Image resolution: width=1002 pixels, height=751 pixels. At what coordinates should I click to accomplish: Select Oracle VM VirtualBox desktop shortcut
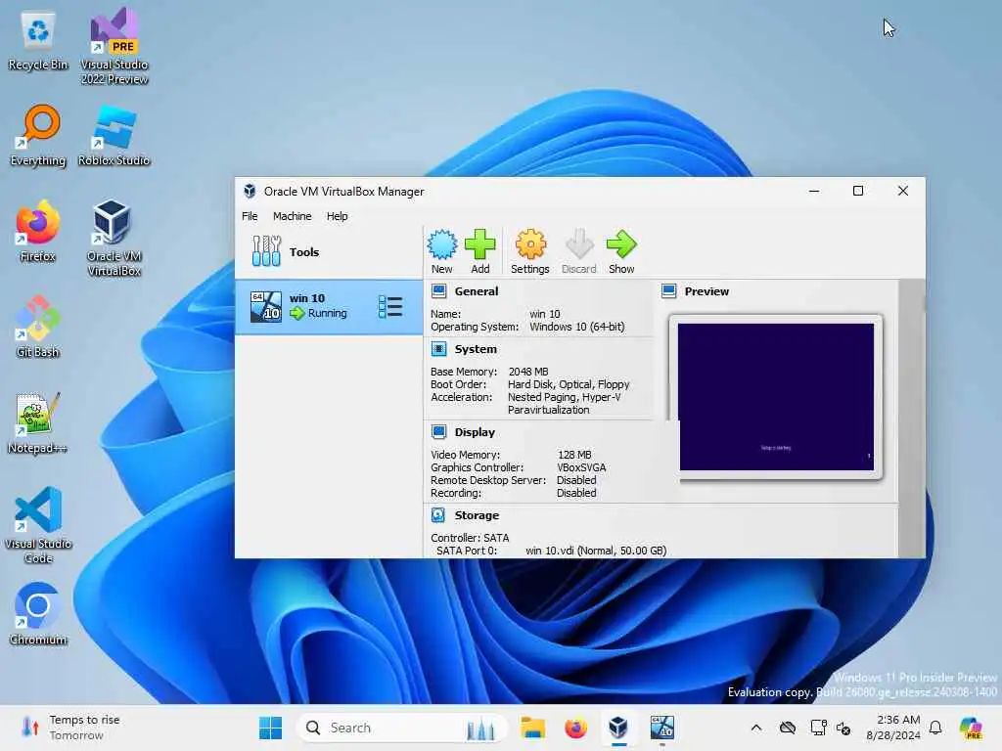(x=114, y=239)
